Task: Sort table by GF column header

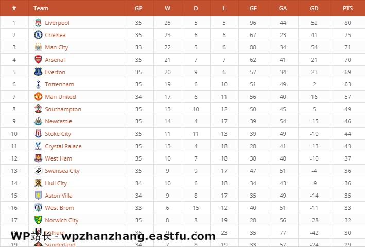Action: tap(253, 8)
